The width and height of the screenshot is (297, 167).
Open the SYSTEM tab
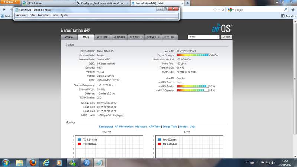(169, 37)
